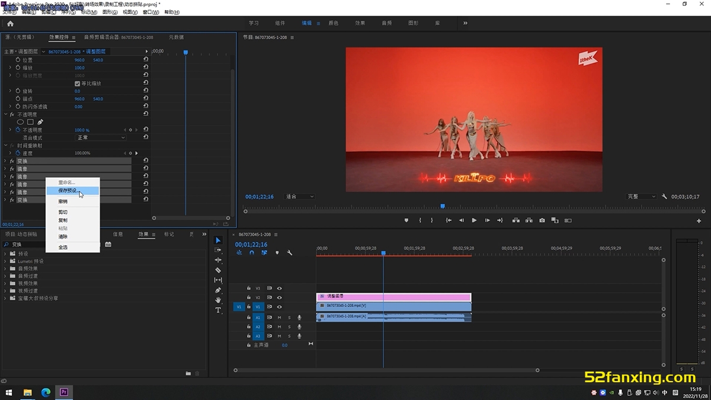
Task: Click the Home icon in workspace bar
Action: coord(10,24)
